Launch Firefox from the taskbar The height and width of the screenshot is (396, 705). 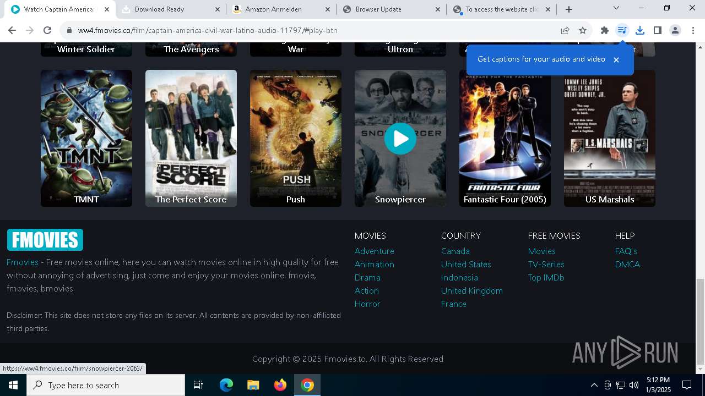click(280, 385)
